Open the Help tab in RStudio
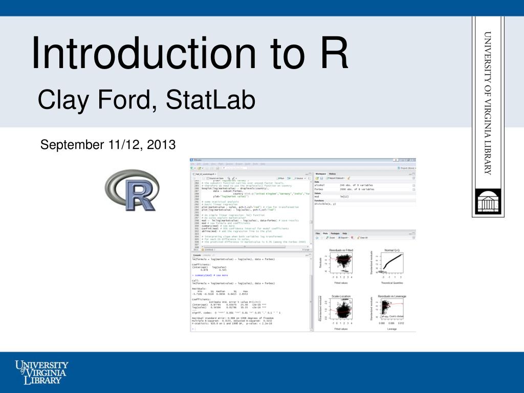This screenshot has height=393, width=524. tap(344, 233)
